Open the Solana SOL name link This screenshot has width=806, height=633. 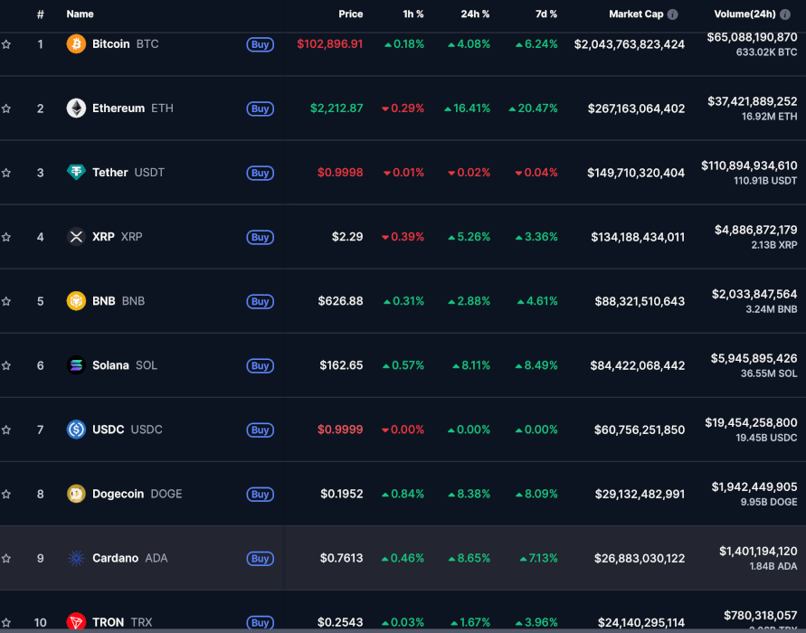pos(125,365)
